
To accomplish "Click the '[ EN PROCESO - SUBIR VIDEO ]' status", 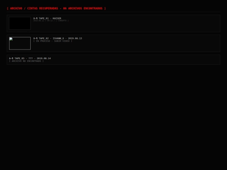I will tap(53, 41).
